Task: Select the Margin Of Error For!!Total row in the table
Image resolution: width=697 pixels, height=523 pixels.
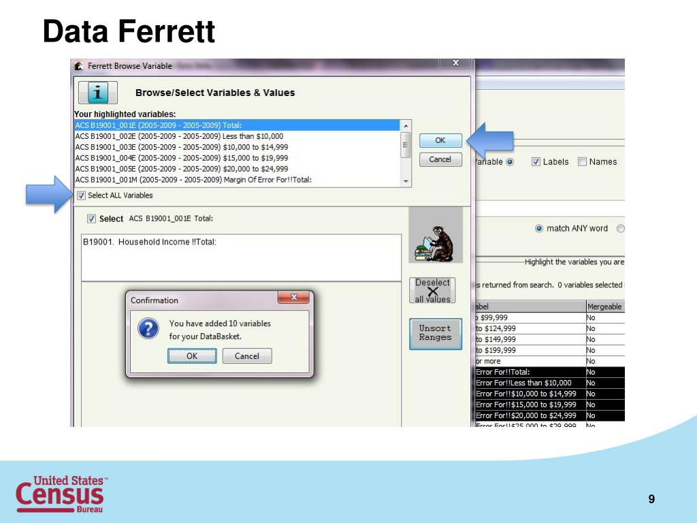Action: (538, 372)
